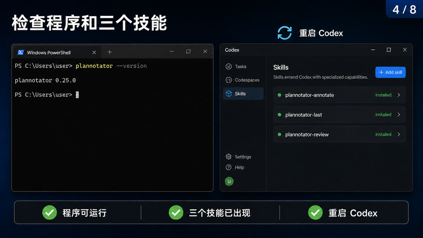Click the Skills cube icon in sidebar

coord(229,94)
